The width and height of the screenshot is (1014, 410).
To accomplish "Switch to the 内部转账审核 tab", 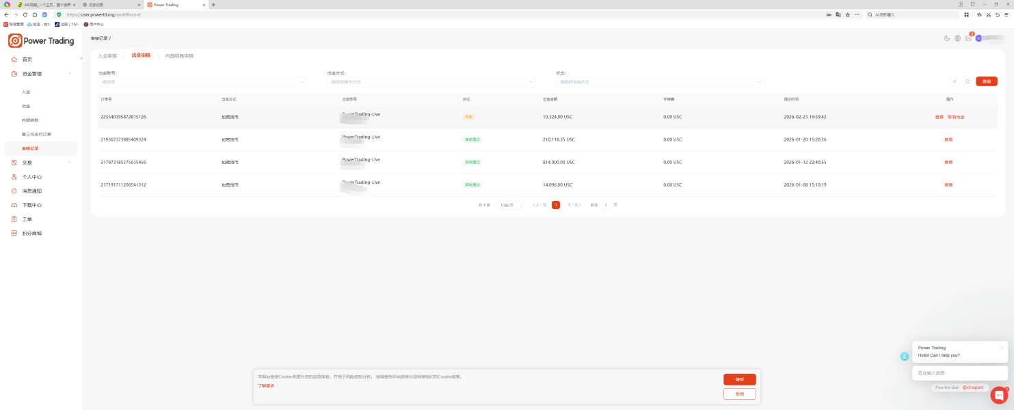I will click(x=179, y=56).
